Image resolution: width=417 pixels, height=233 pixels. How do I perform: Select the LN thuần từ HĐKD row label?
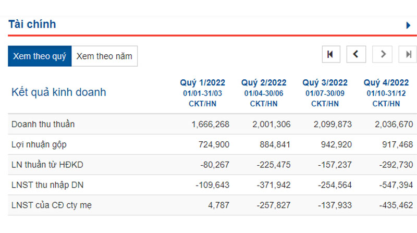[x=47, y=165]
